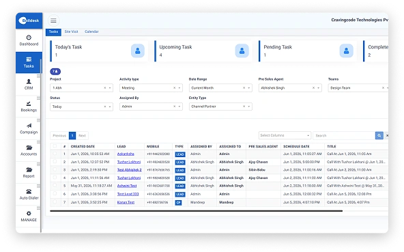
Task: Check the row for Aakanksha
Action: (55, 154)
